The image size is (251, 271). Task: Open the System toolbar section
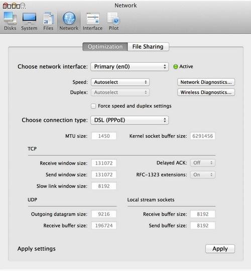pos(29,21)
